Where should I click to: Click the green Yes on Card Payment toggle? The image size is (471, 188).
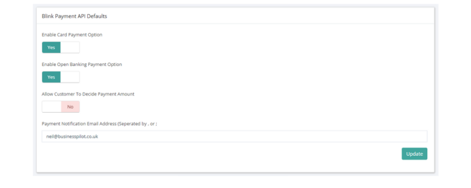52,47
